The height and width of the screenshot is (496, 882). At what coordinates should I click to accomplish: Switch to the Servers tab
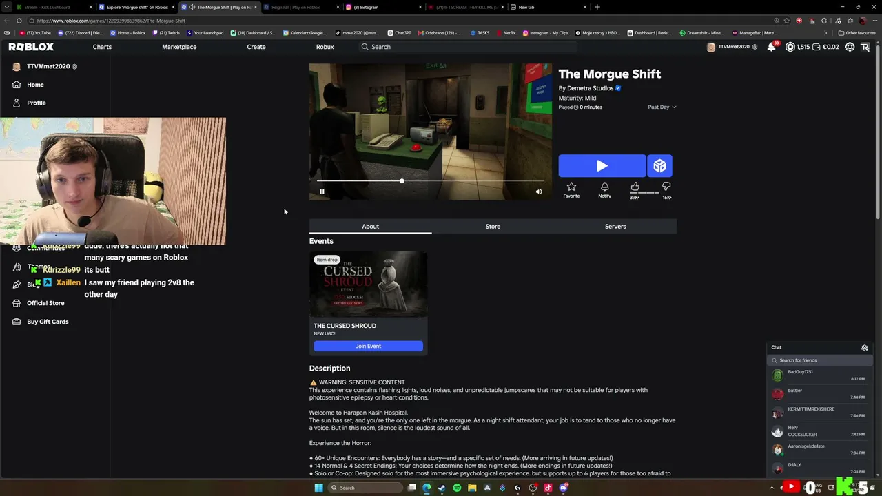click(x=615, y=226)
